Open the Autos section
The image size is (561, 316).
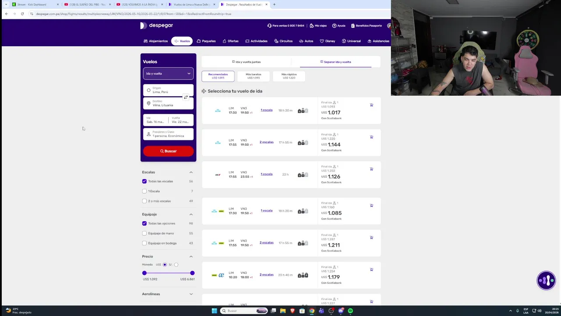(306, 41)
